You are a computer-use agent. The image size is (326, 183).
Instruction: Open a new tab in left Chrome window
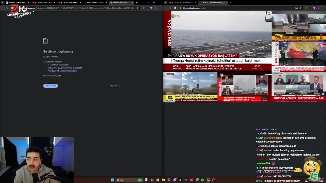tap(137, 3)
